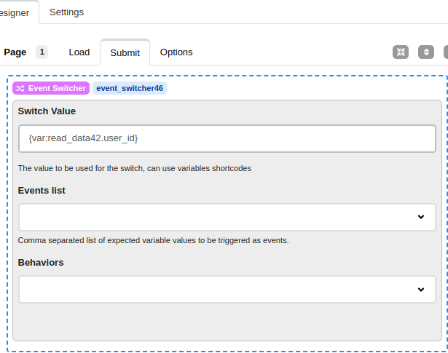Image resolution: width=448 pixels, height=353 pixels.
Task: Focus the Switch Value text input
Action: [227, 138]
